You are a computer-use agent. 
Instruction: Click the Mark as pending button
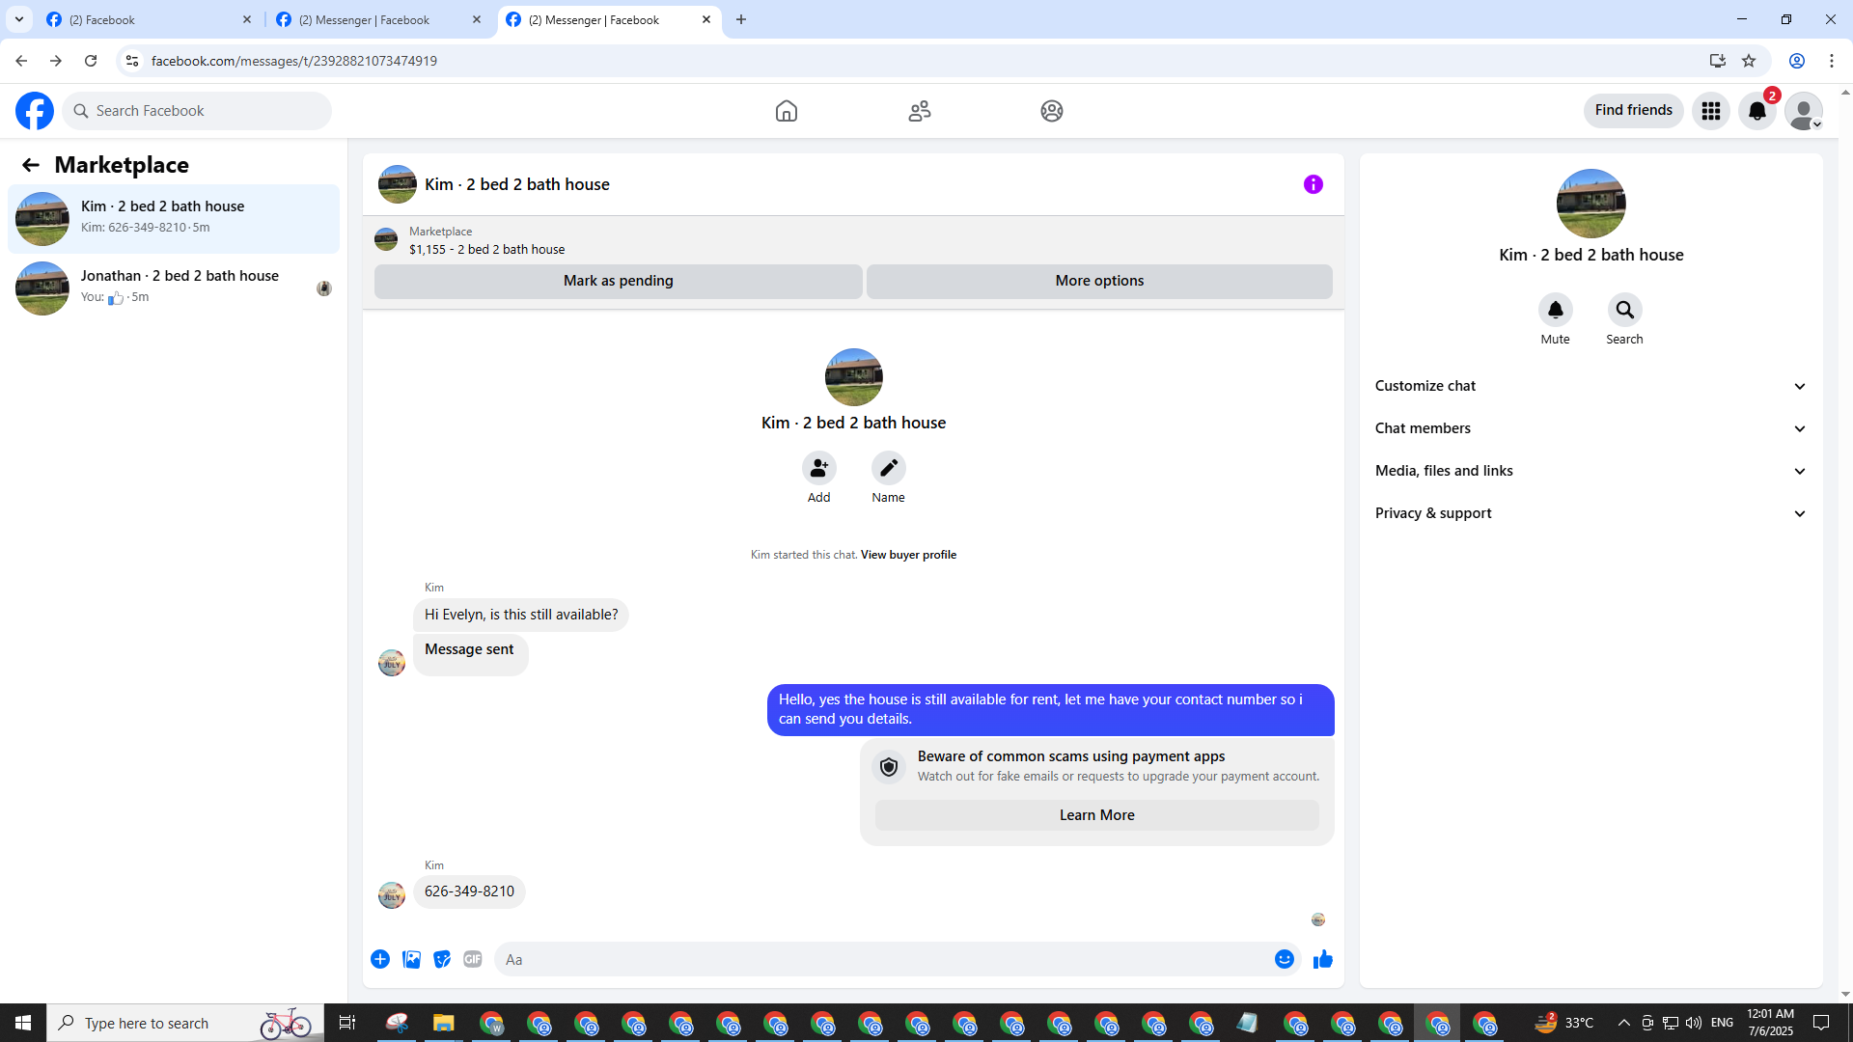click(618, 281)
